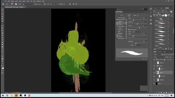Toggle Dual Brush checkbox
This screenshot has height=98, width=175.
(x=117, y=25)
